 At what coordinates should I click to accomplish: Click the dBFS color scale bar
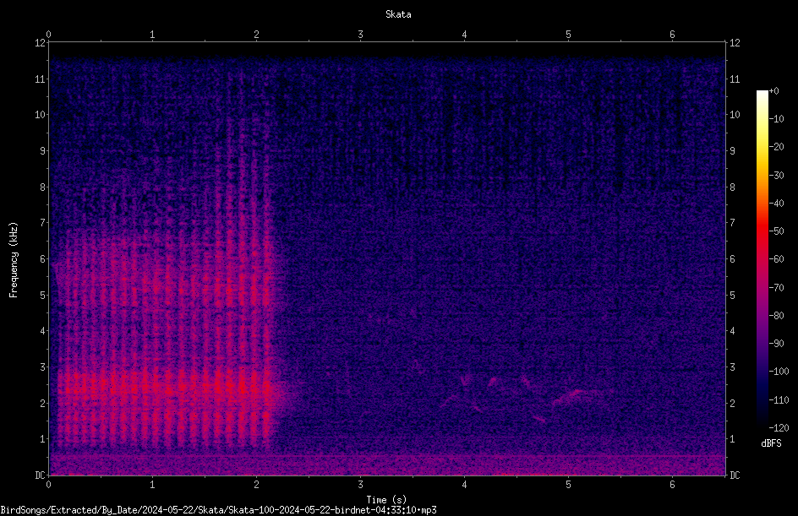(x=762, y=258)
